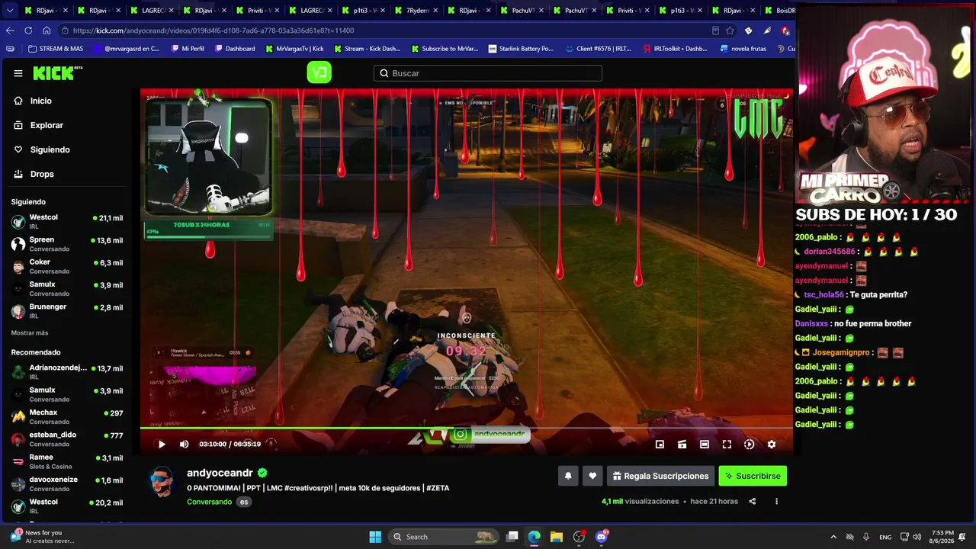
Task: Open Task View on the taskbar
Action: [512, 537]
